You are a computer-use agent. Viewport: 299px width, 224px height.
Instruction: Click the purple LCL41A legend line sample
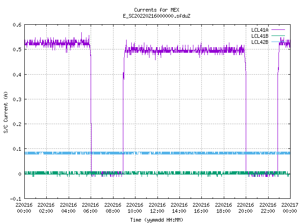(278, 30)
